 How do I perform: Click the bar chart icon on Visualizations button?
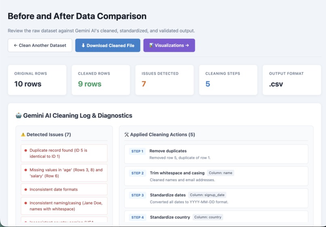pyautogui.click(x=151, y=45)
